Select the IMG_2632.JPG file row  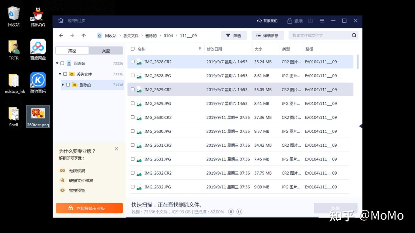tap(240, 187)
